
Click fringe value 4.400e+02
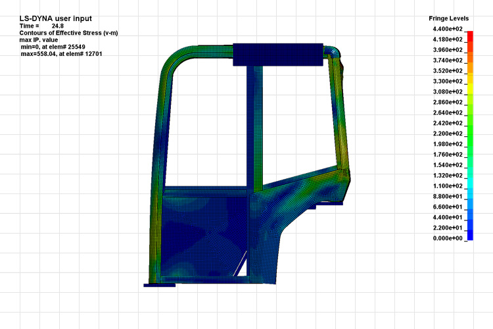448,29
